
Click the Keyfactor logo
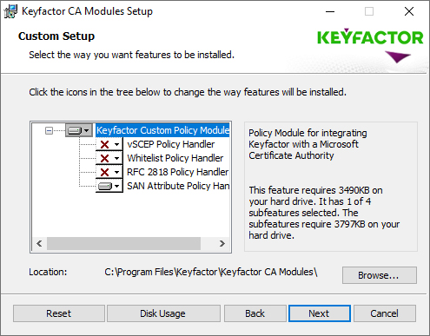pos(370,45)
